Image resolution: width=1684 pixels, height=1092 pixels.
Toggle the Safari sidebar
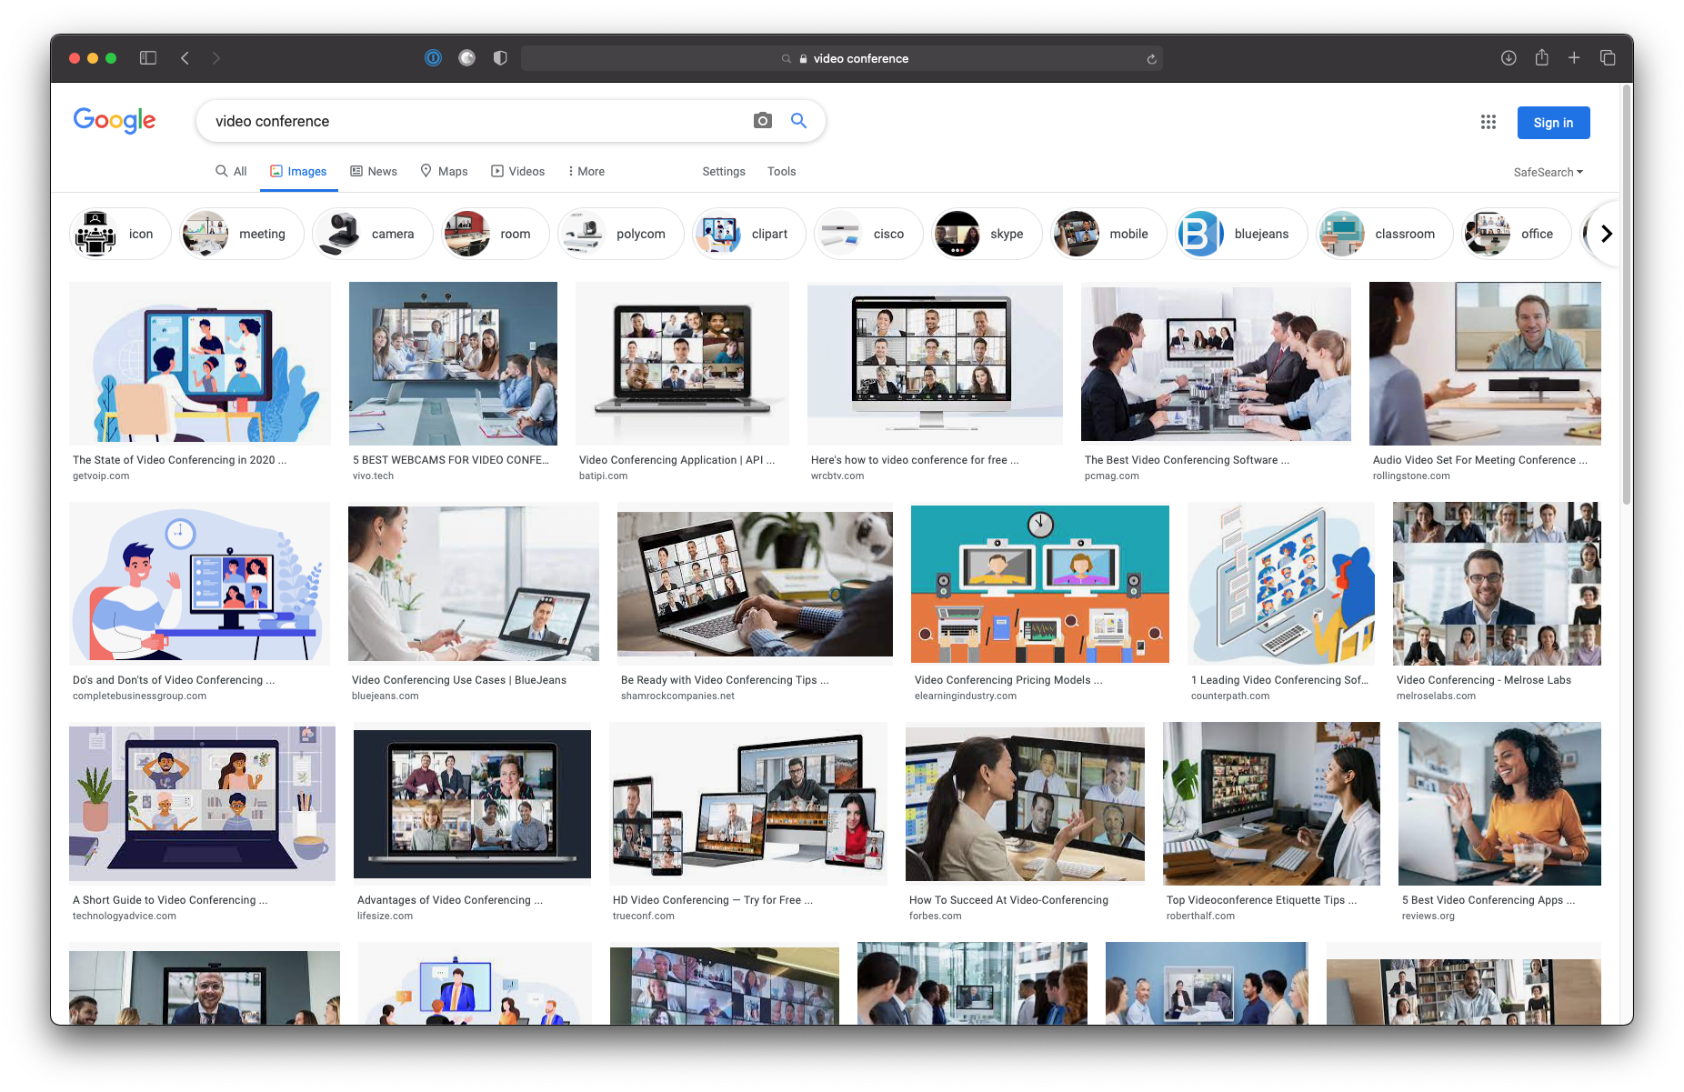[148, 58]
